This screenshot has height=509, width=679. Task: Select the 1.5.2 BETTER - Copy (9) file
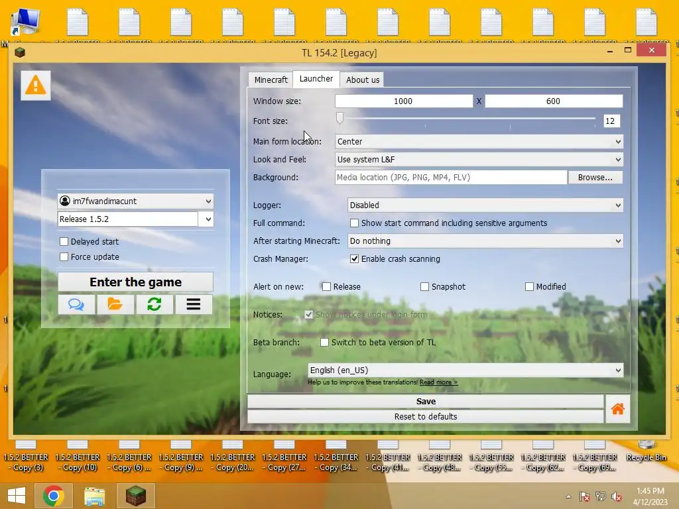click(181, 456)
